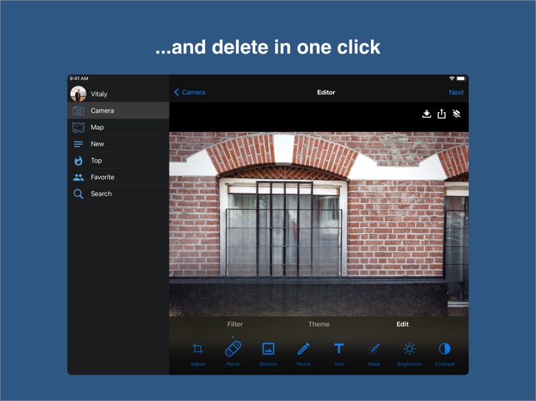Click the download image icon
This screenshot has height=401, width=536.
tap(426, 113)
